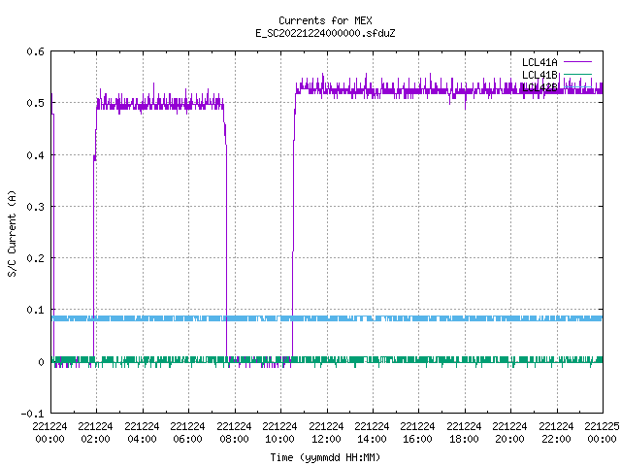621x466 pixels.
Task: Select the filename text E_SC20221224000000.sfduZ
Action: (325, 33)
